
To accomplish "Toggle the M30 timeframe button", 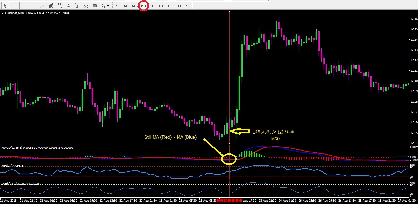I will point(144,6).
